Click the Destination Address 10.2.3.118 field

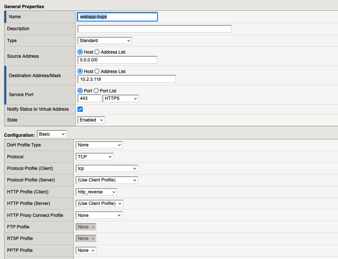pos(126,79)
